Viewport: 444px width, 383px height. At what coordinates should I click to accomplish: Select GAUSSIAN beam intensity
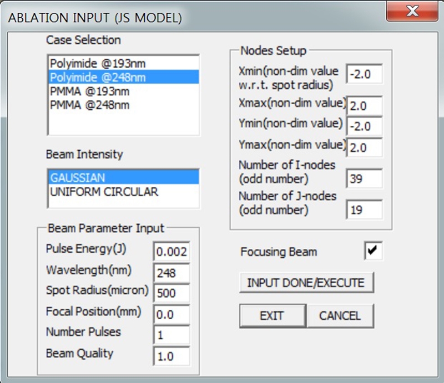click(x=77, y=178)
